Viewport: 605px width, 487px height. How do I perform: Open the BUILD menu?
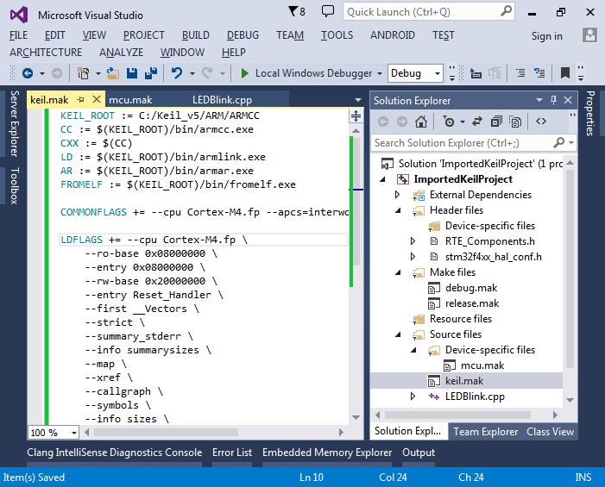point(196,35)
